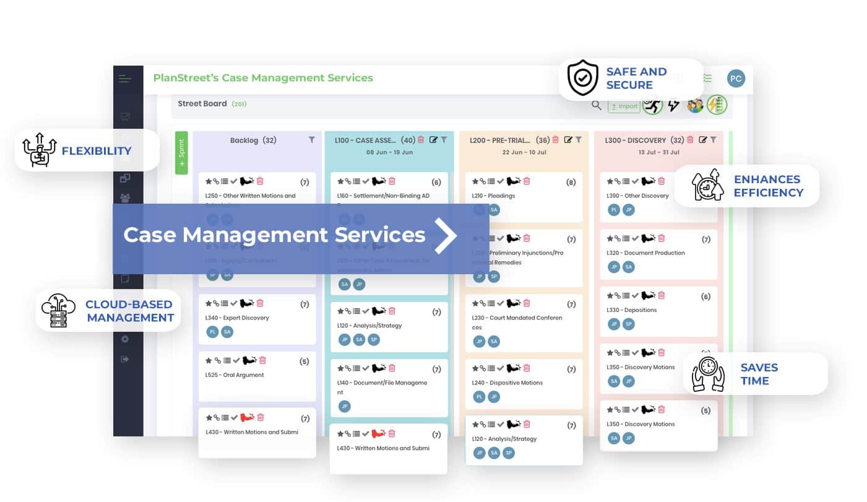
Task: Filter the L200 - PRE-TRIAL column
Action: click(578, 140)
